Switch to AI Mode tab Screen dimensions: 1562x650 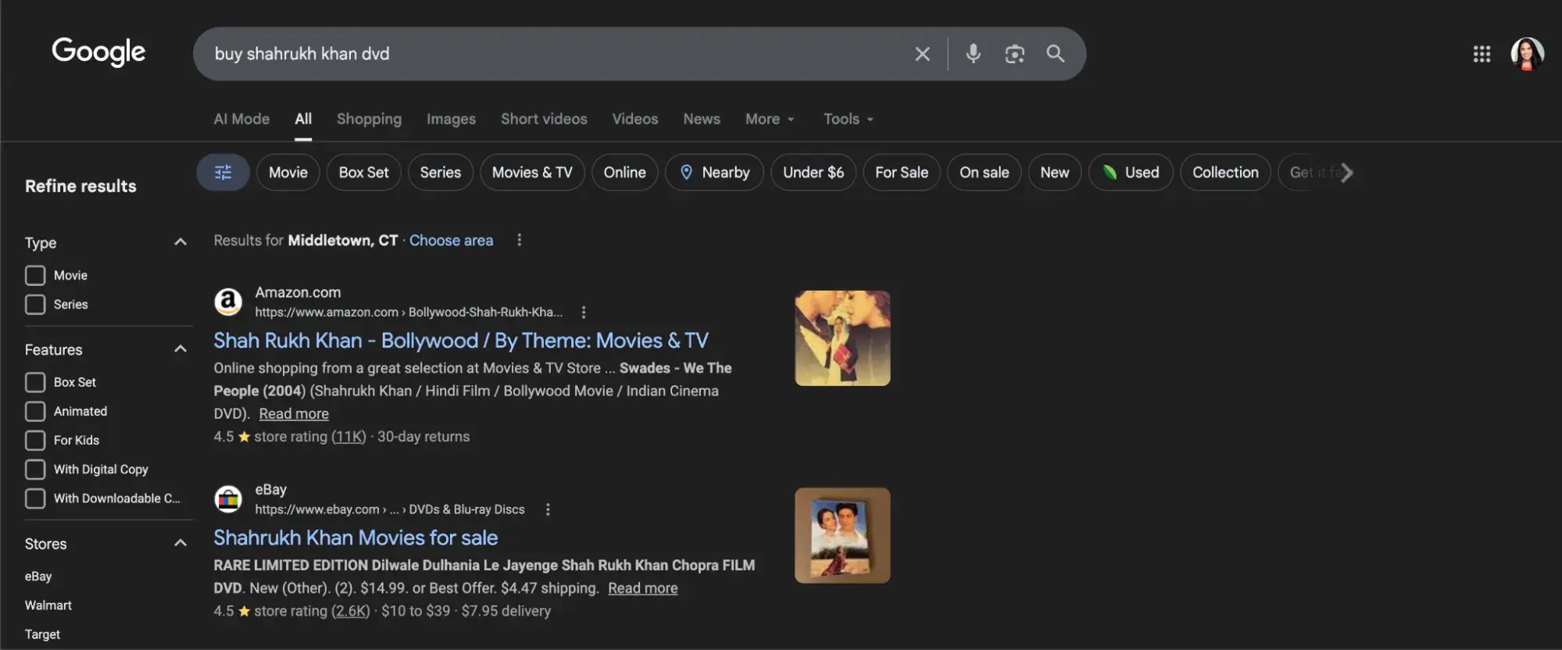(241, 119)
